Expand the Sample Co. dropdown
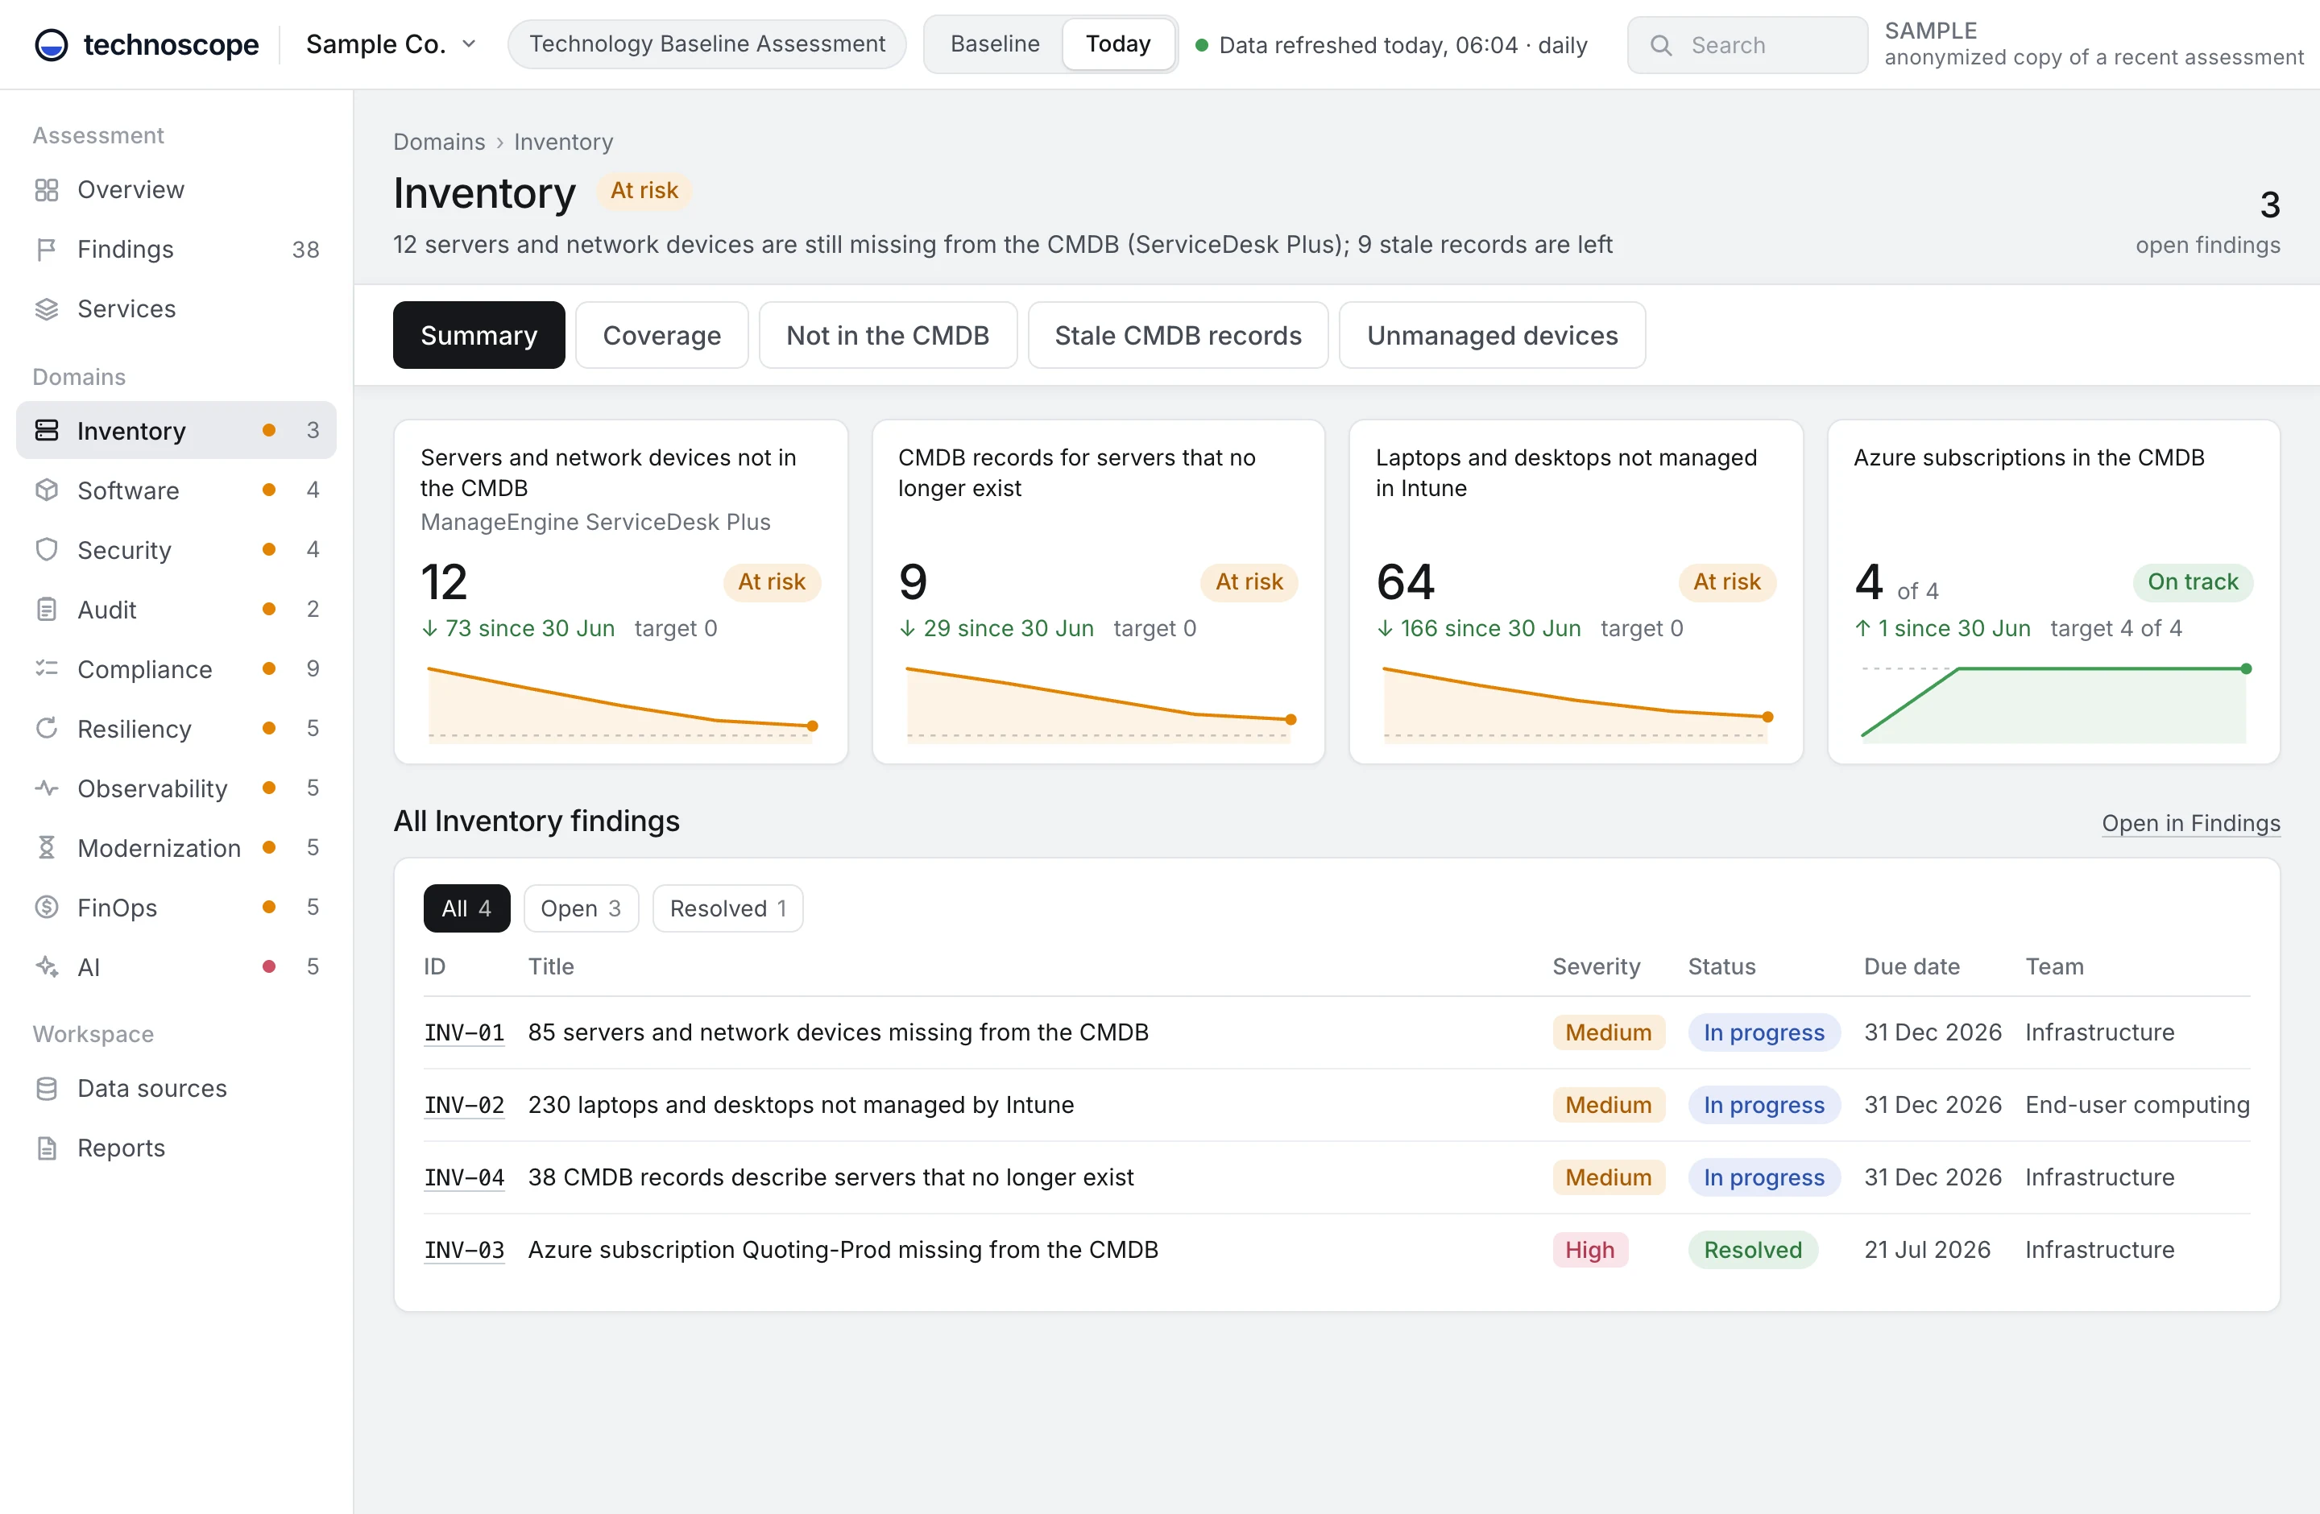This screenshot has width=2320, height=1514. tap(391, 43)
